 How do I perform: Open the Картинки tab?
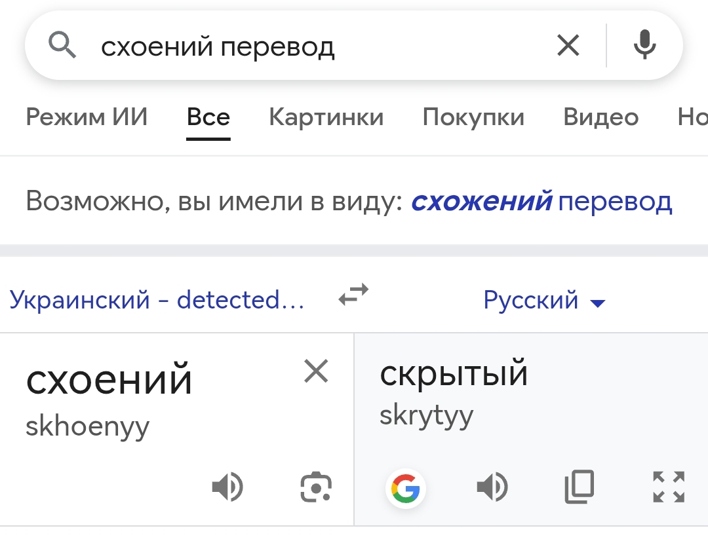click(326, 117)
